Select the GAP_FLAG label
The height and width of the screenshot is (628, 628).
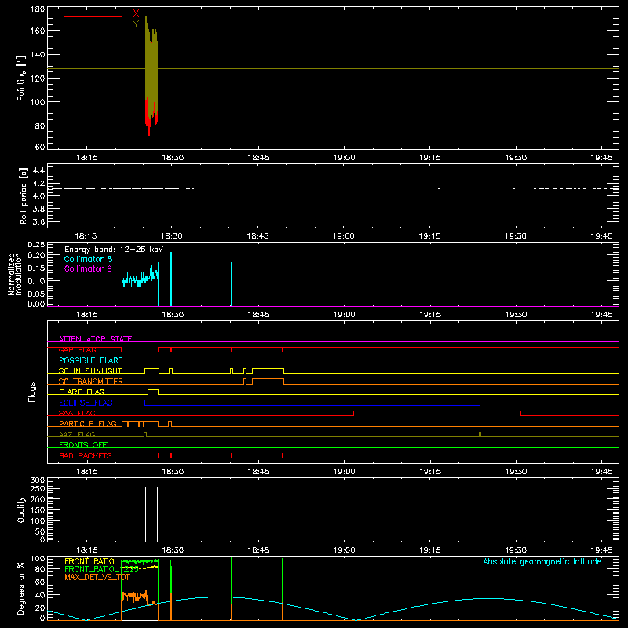(77, 349)
